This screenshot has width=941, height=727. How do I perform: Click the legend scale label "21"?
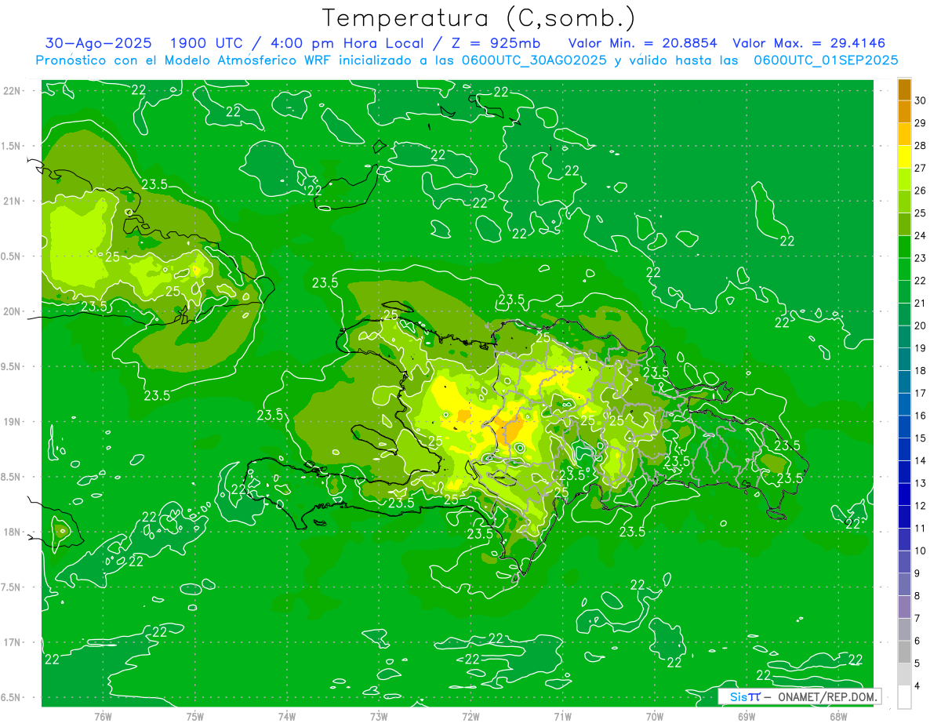[x=921, y=304]
